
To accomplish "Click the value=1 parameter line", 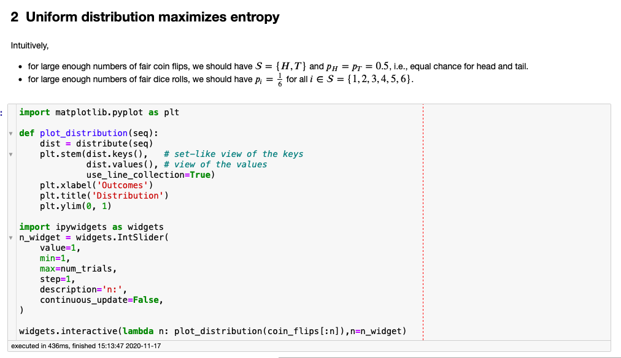I will [x=58, y=248].
